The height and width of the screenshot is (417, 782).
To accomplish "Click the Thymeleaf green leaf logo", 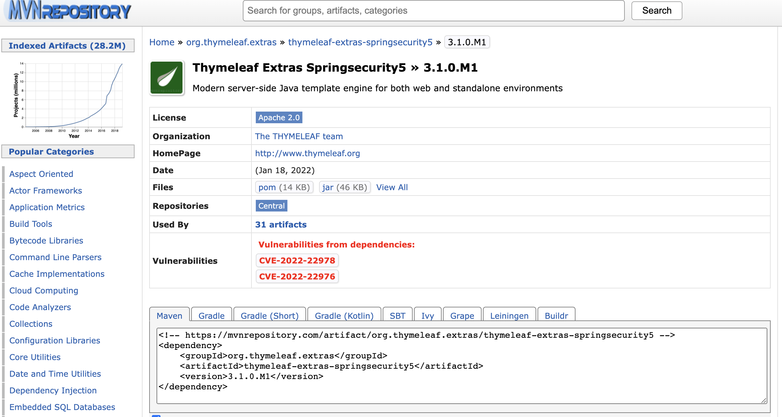I will pyautogui.click(x=167, y=78).
